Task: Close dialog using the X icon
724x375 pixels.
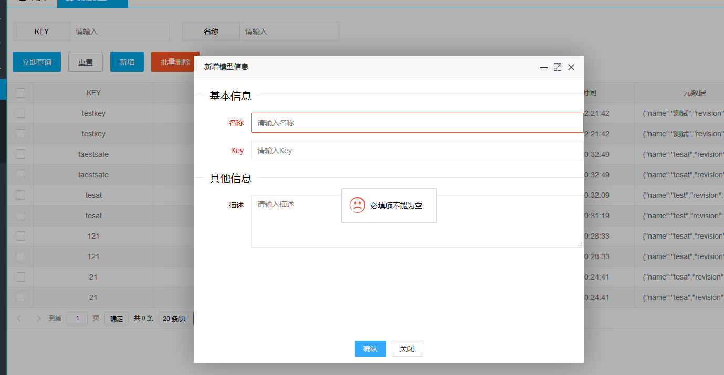Action: click(x=571, y=67)
